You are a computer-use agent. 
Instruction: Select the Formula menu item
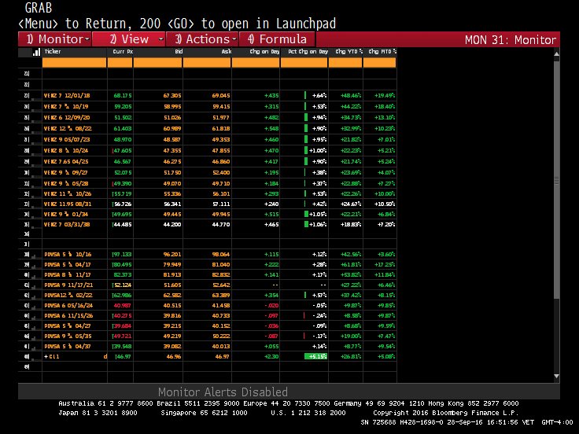[x=277, y=39]
